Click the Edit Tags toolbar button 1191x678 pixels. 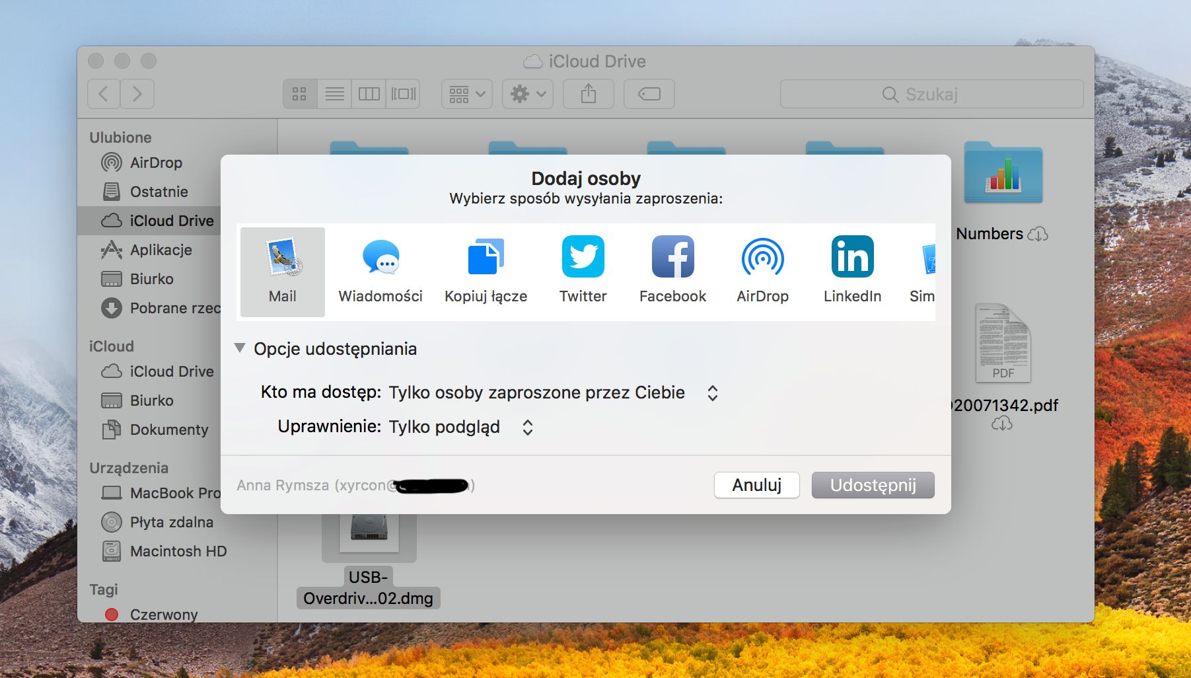click(x=649, y=94)
